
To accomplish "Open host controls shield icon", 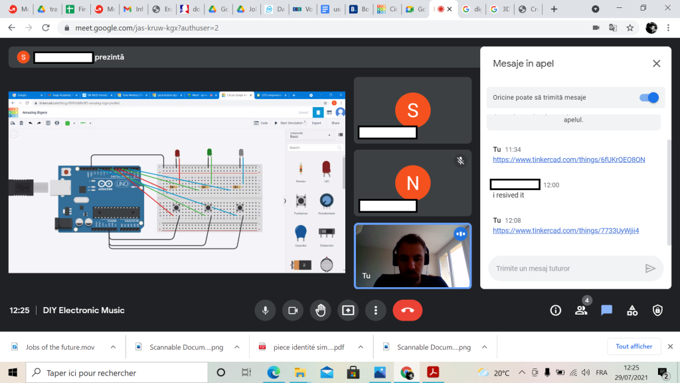I will (657, 311).
